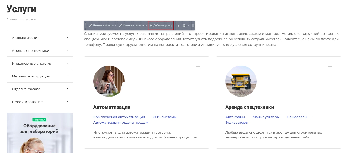The image size is (345, 153).
Task: Click the Добавить услугу button
Action: point(161,26)
